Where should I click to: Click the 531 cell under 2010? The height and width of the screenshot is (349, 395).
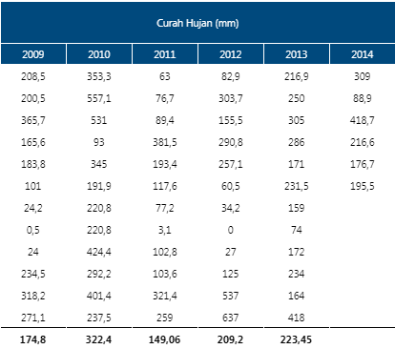pos(99,120)
